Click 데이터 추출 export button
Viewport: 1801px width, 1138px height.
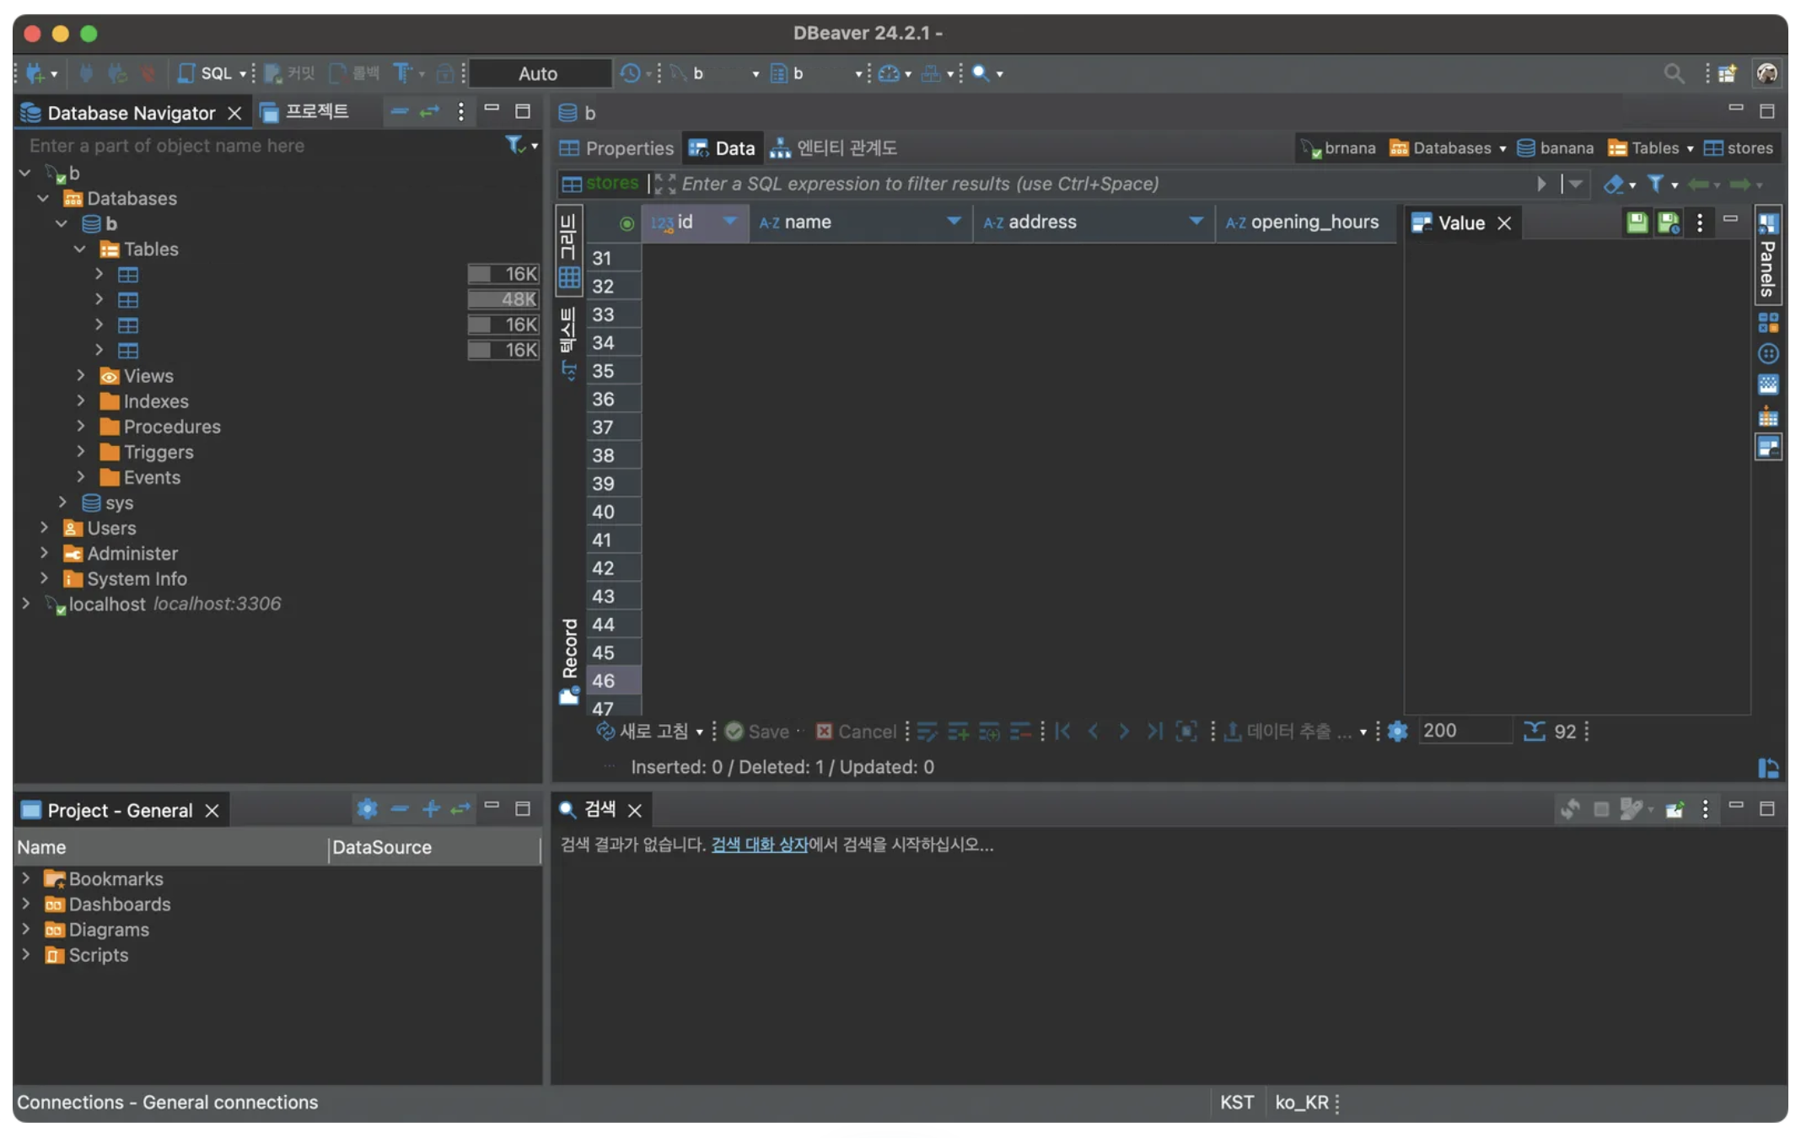point(1288,731)
